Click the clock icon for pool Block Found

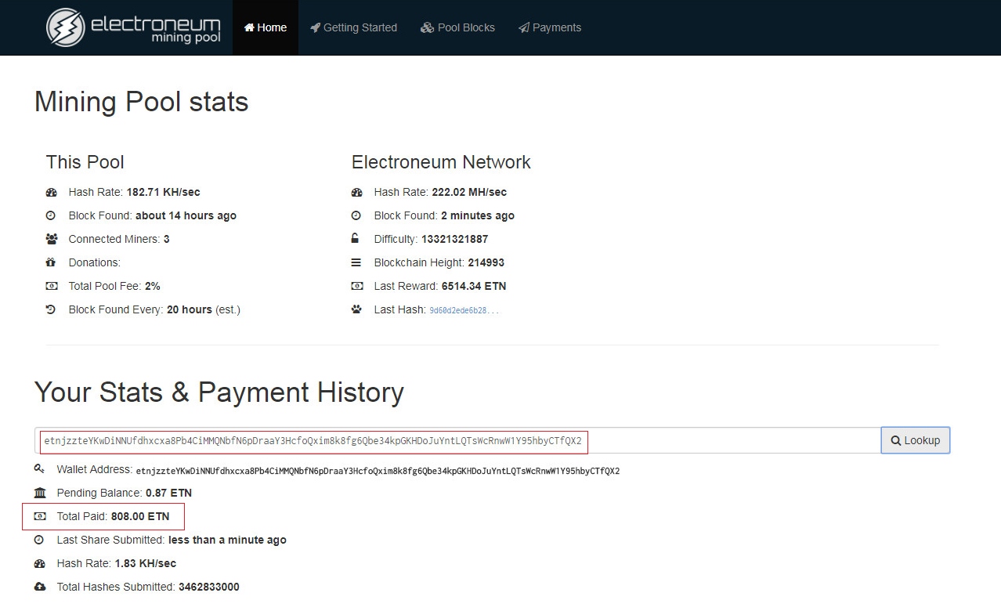pyautogui.click(x=51, y=215)
